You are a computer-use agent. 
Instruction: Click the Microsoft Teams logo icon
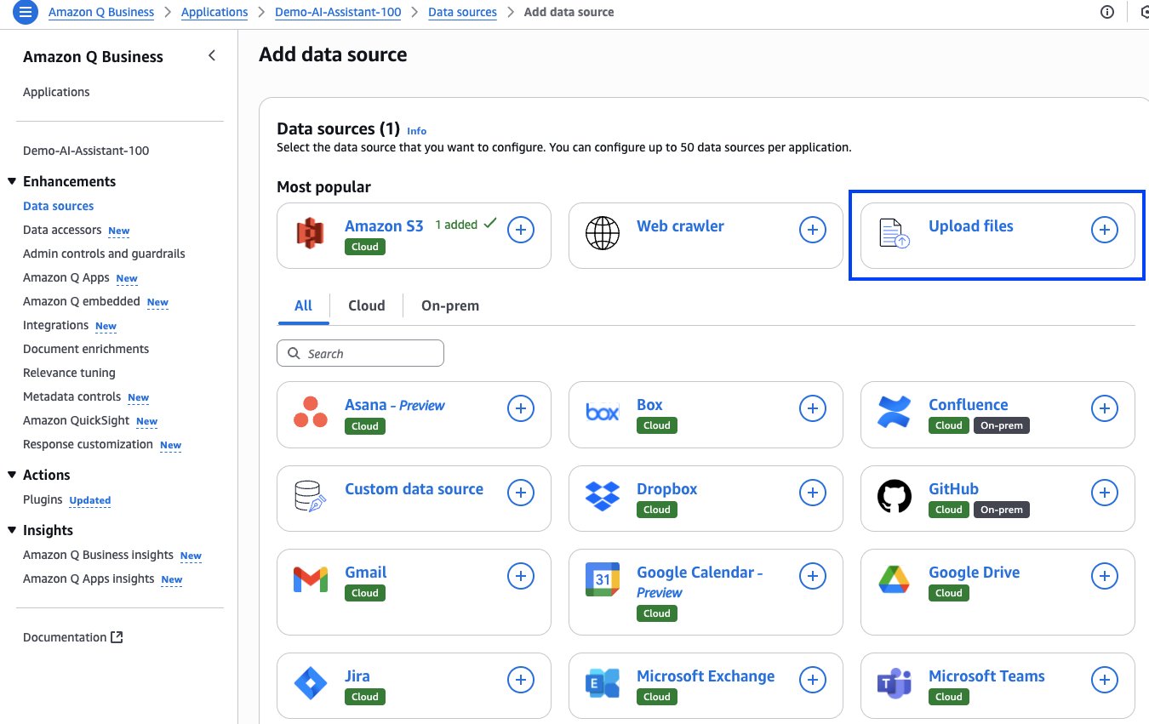pos(895,683)
